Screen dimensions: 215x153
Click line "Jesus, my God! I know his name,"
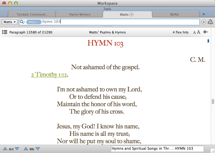click(98, 126)
